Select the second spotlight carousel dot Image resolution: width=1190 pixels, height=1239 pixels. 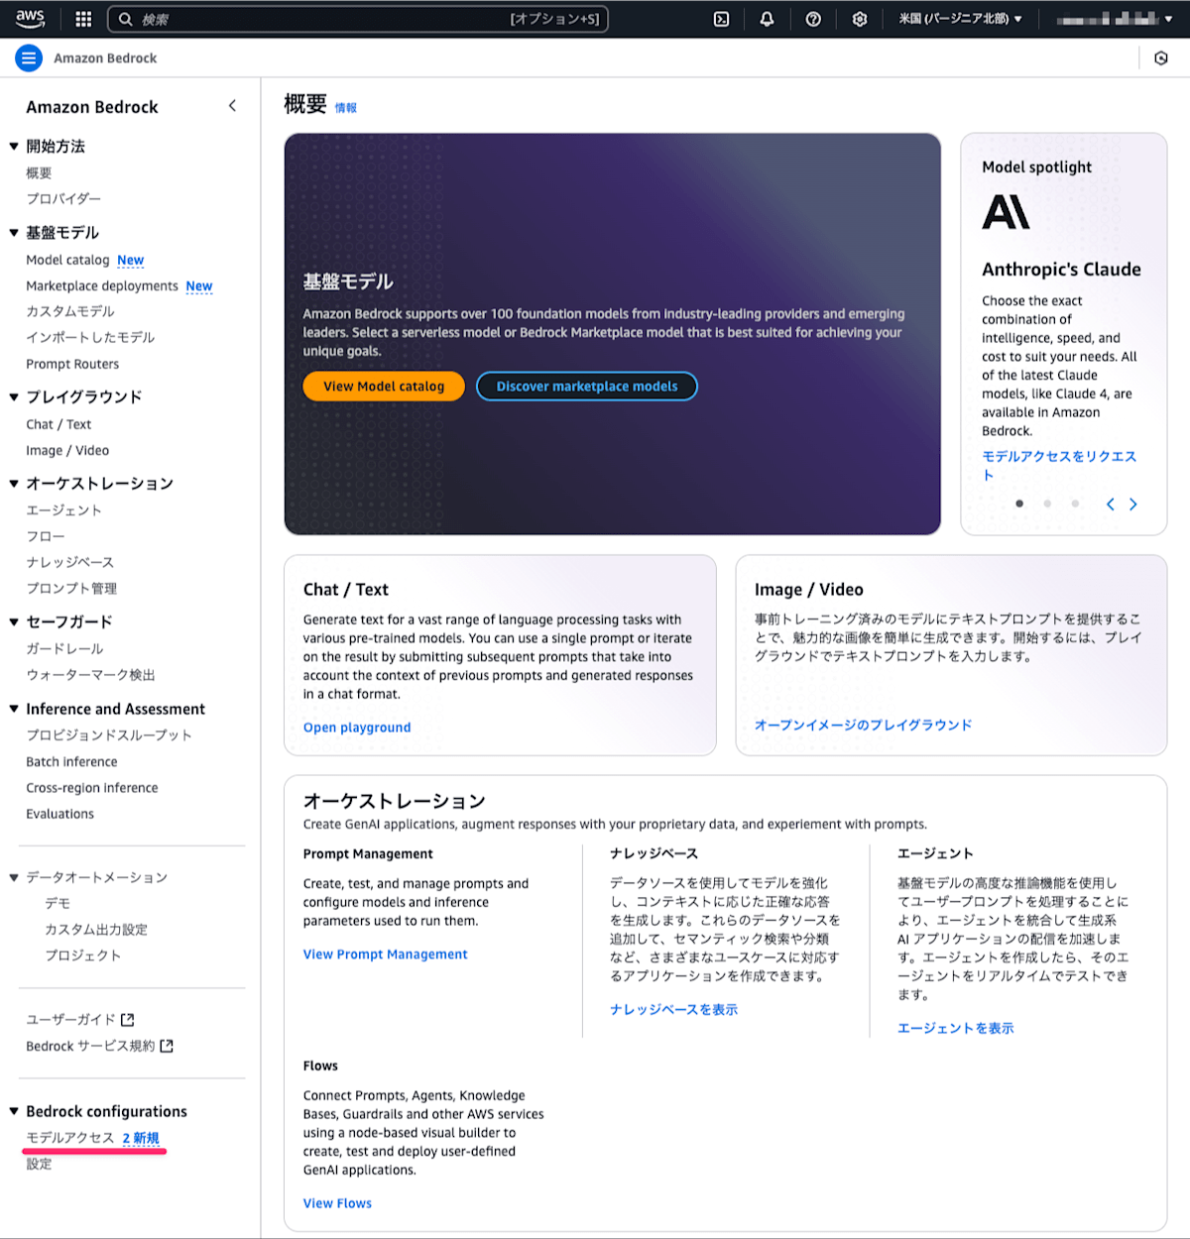click(x=1047, y=504)
